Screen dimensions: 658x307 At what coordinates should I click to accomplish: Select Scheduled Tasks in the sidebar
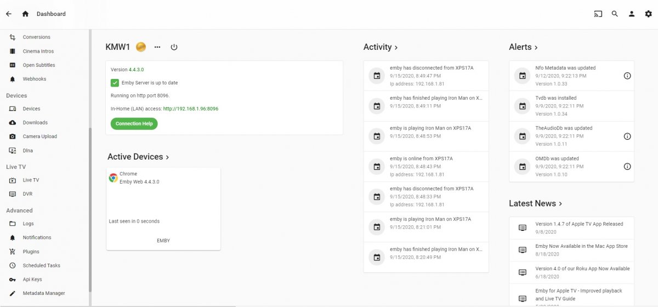click(x=41, y=265)
